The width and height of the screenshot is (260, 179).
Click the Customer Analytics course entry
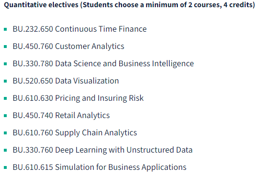click(x=68, y=47)
